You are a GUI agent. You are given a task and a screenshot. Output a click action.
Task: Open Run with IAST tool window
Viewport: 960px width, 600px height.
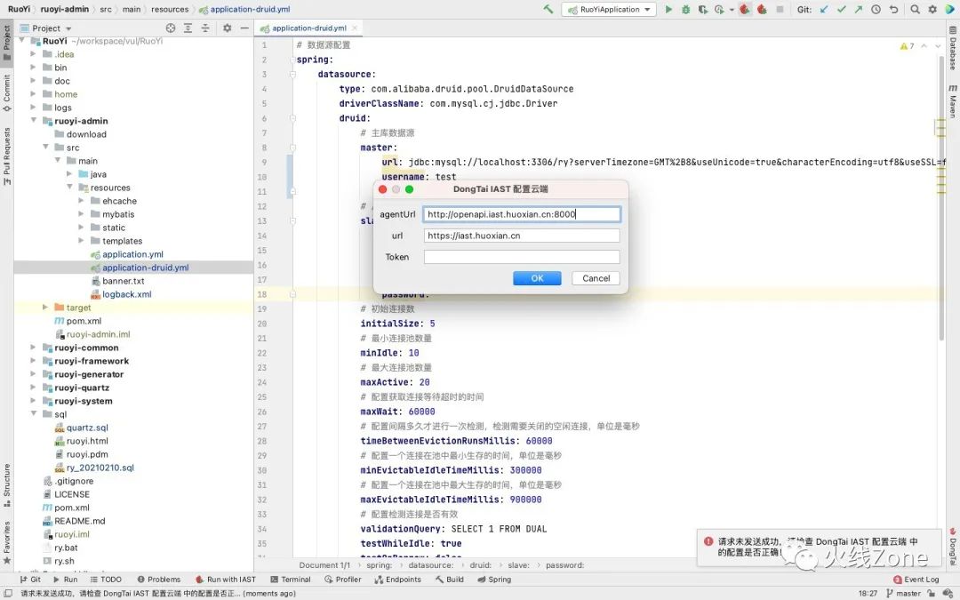pos(225,580)
